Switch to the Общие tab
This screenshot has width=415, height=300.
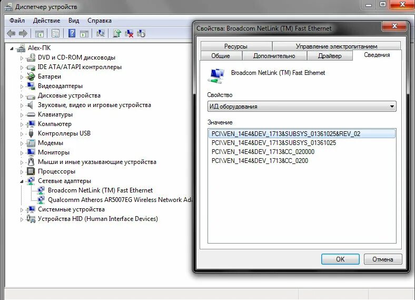click(221, 56)
